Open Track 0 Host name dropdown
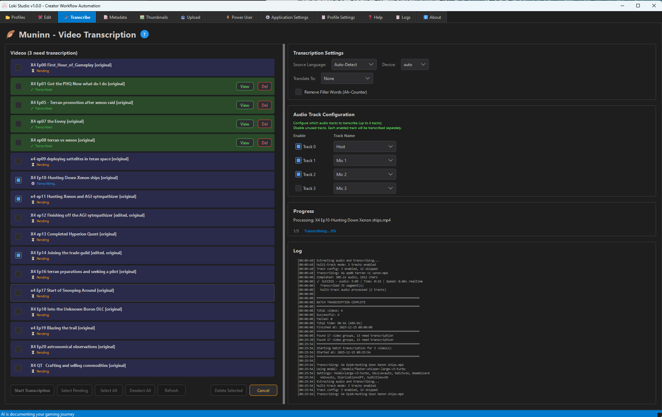This screenshot has height=417, width=662. coord(364,147)
